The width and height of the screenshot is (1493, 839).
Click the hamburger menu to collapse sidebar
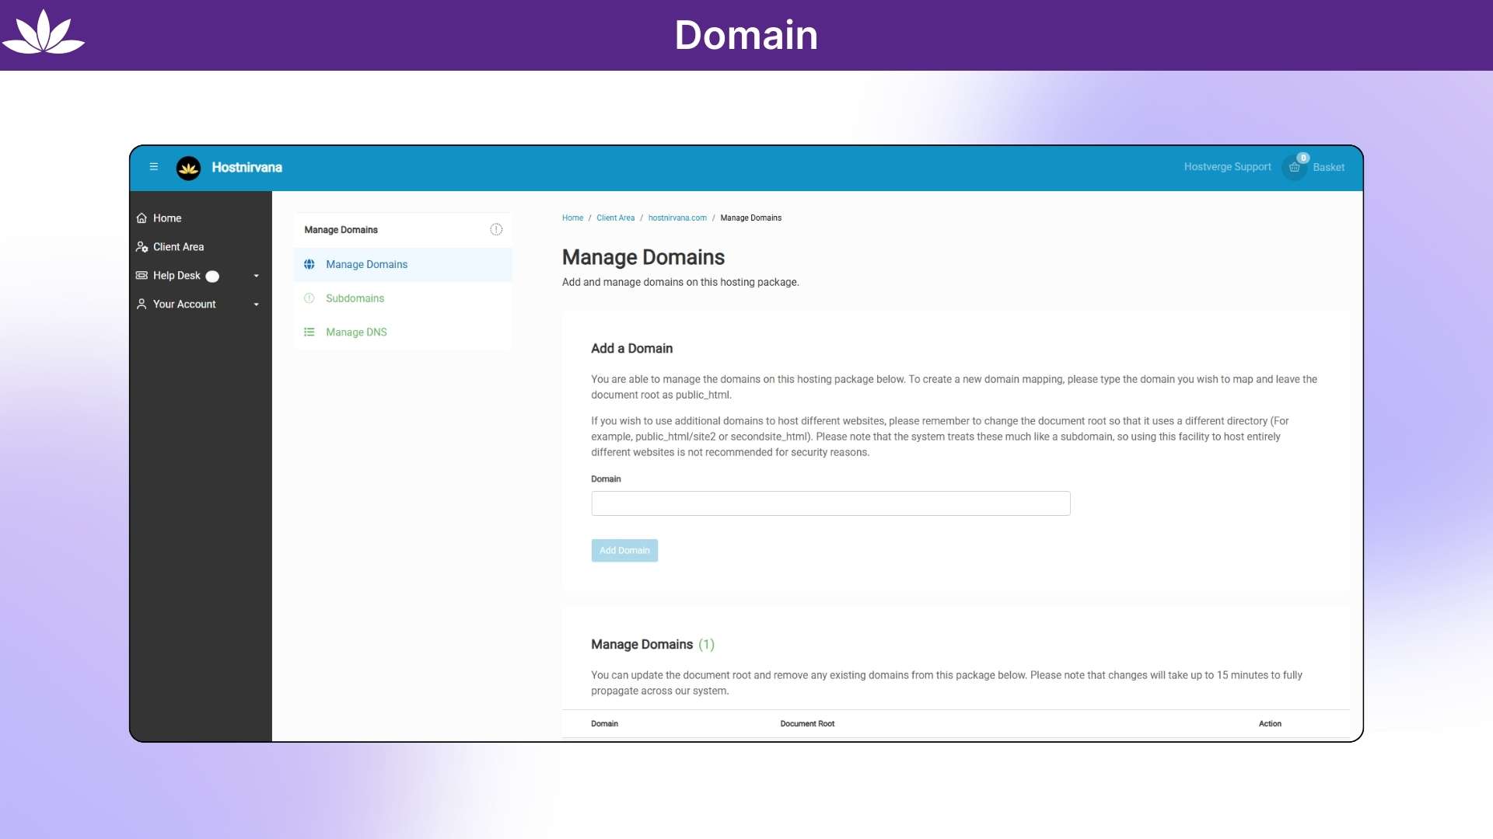(153, 166)
